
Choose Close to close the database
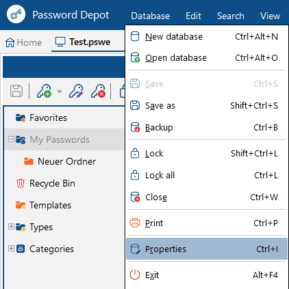tap(206, 197)
